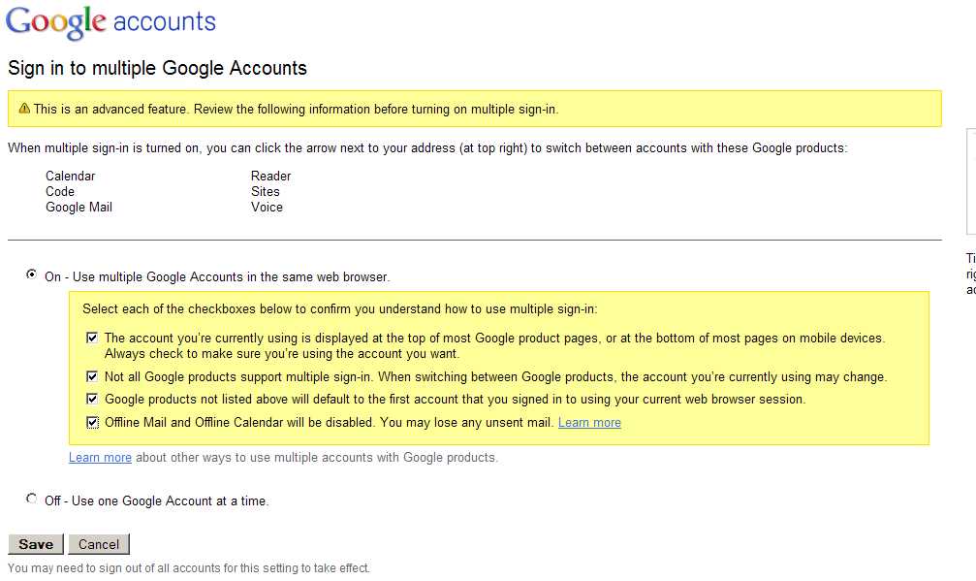Uncheck the Offline Mail and Calendar checkbox
This screenshot has height=581, width=976.
[92, 423]
